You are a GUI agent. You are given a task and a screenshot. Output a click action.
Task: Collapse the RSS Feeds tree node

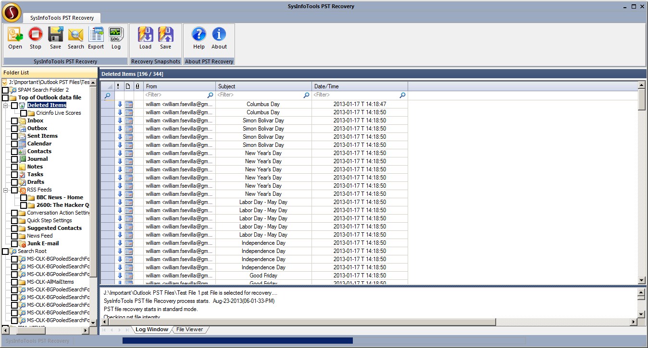coord(5,190)
